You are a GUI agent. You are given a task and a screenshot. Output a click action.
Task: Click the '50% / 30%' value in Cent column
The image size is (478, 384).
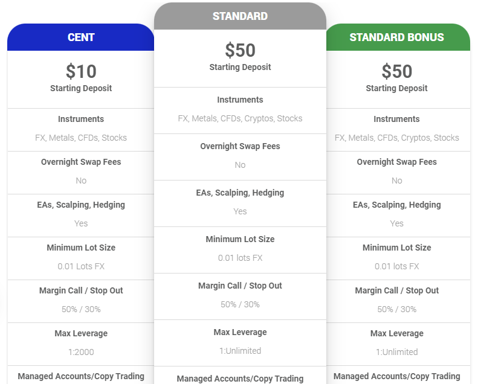click(x=81, y=309)
